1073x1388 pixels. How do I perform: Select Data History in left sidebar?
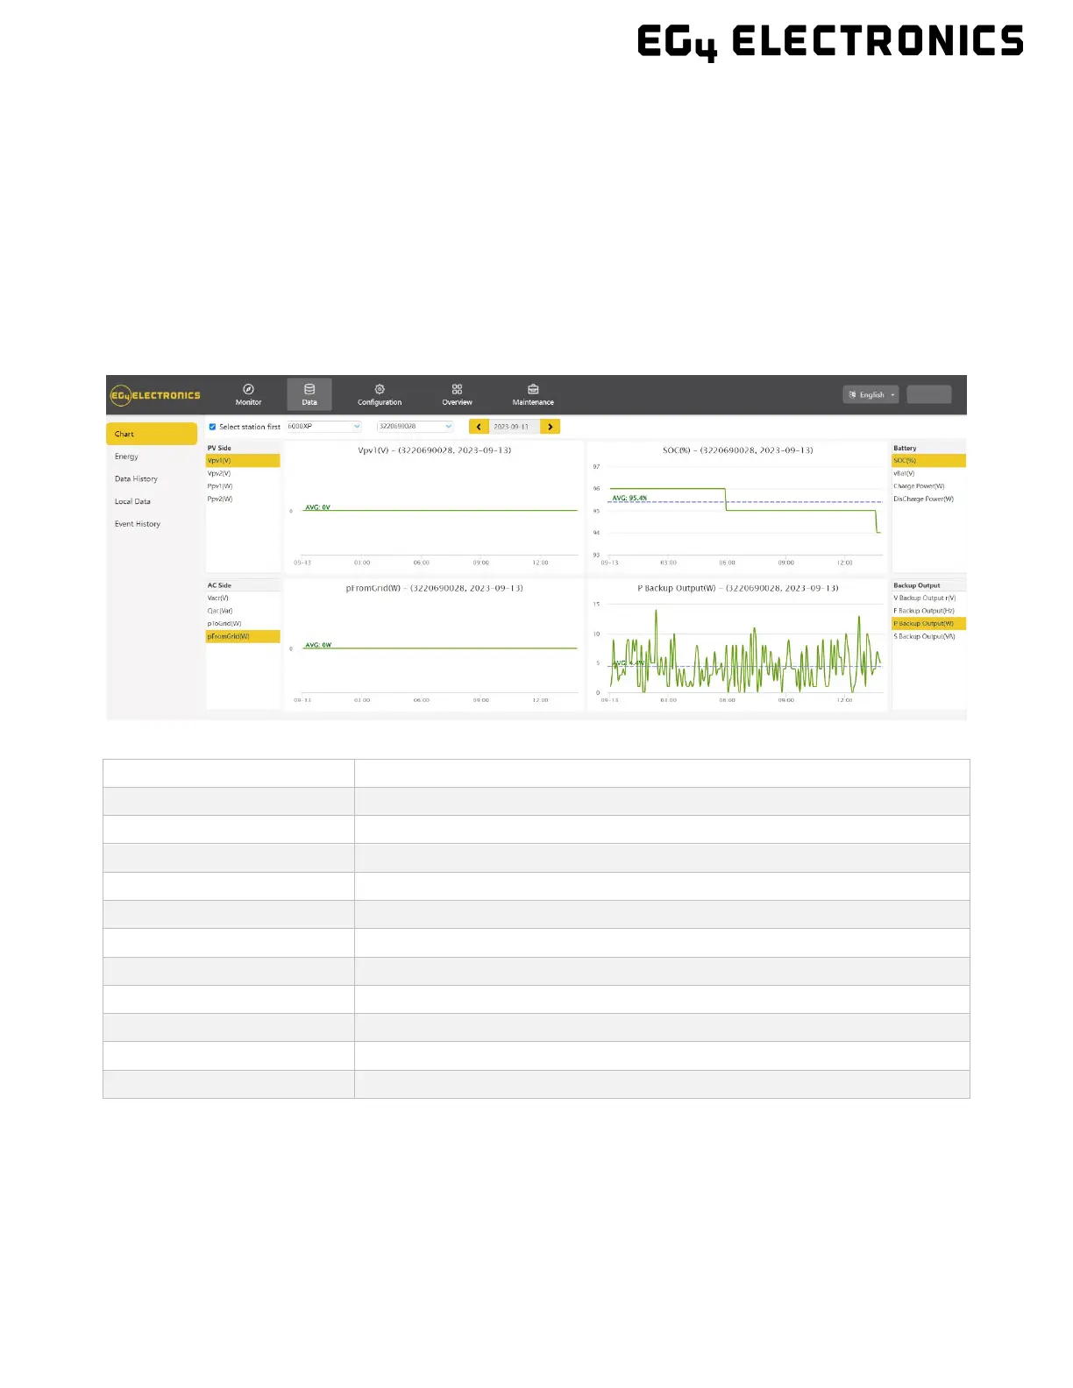[x=136, y=479]
